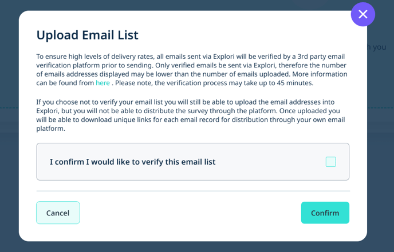Submit the upload with Confirm

pyautogui.click(x=325, y=213)
